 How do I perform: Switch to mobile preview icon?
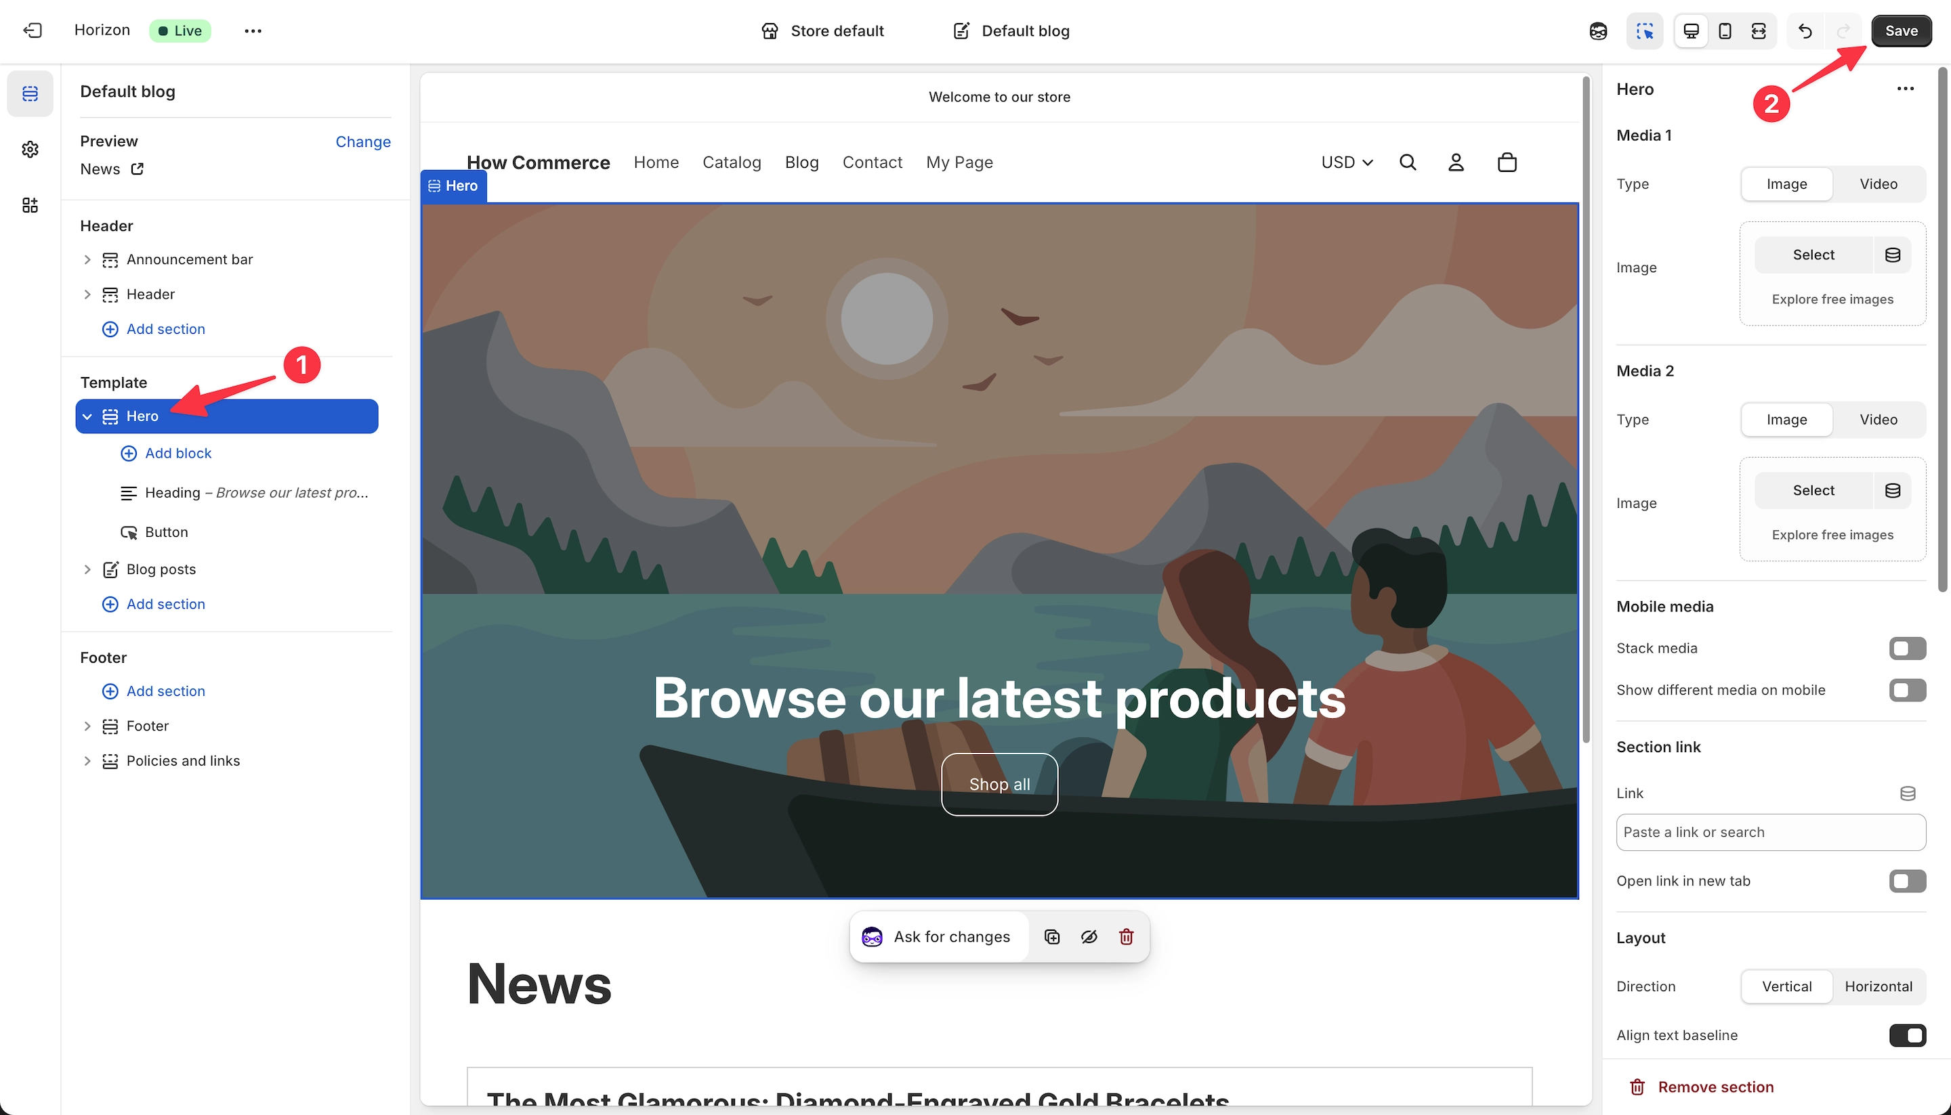[x=1725, y=30]
